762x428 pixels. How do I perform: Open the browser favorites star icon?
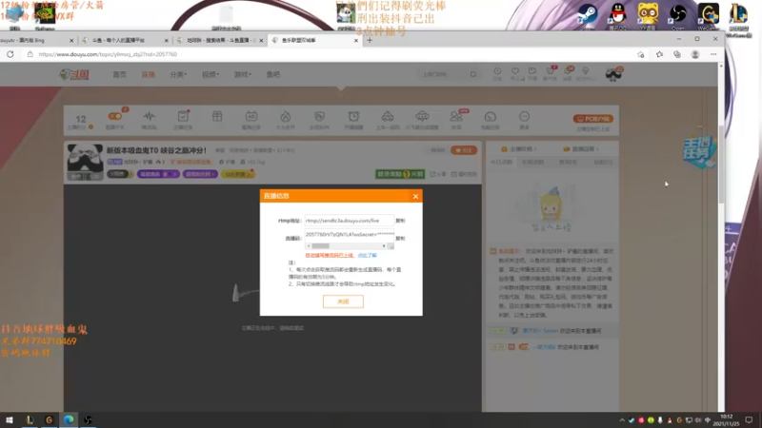(659, 54)
